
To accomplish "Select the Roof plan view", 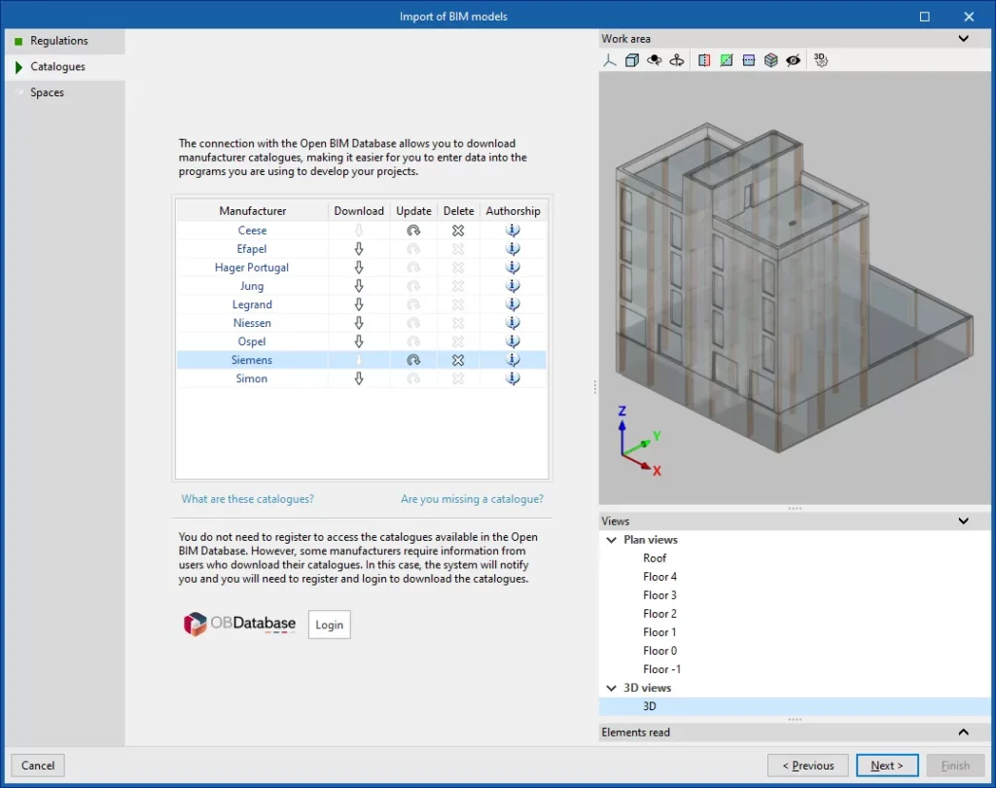I will point(655,558).
